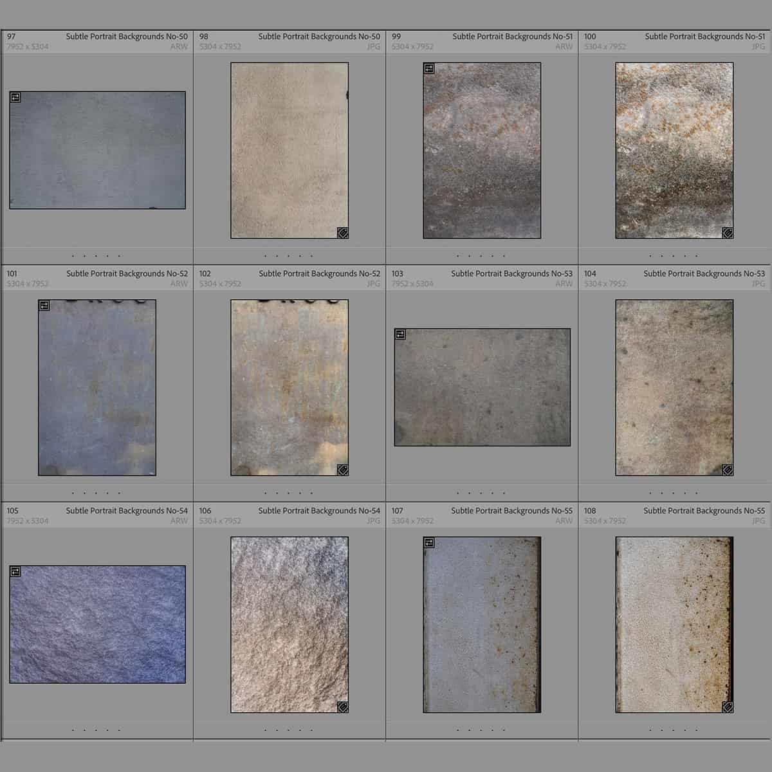This screenshot has width=772, height=772.
Task: Click the bottom-right badge icon on photo 102
Action: click(x=343, y=470)
